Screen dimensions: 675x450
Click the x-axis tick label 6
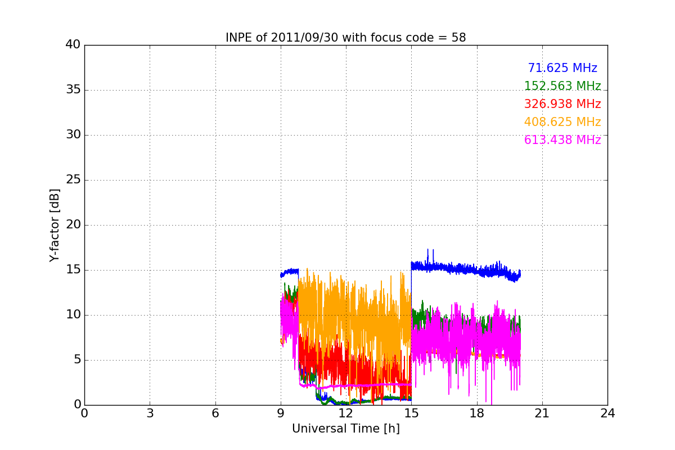point(215,413)
